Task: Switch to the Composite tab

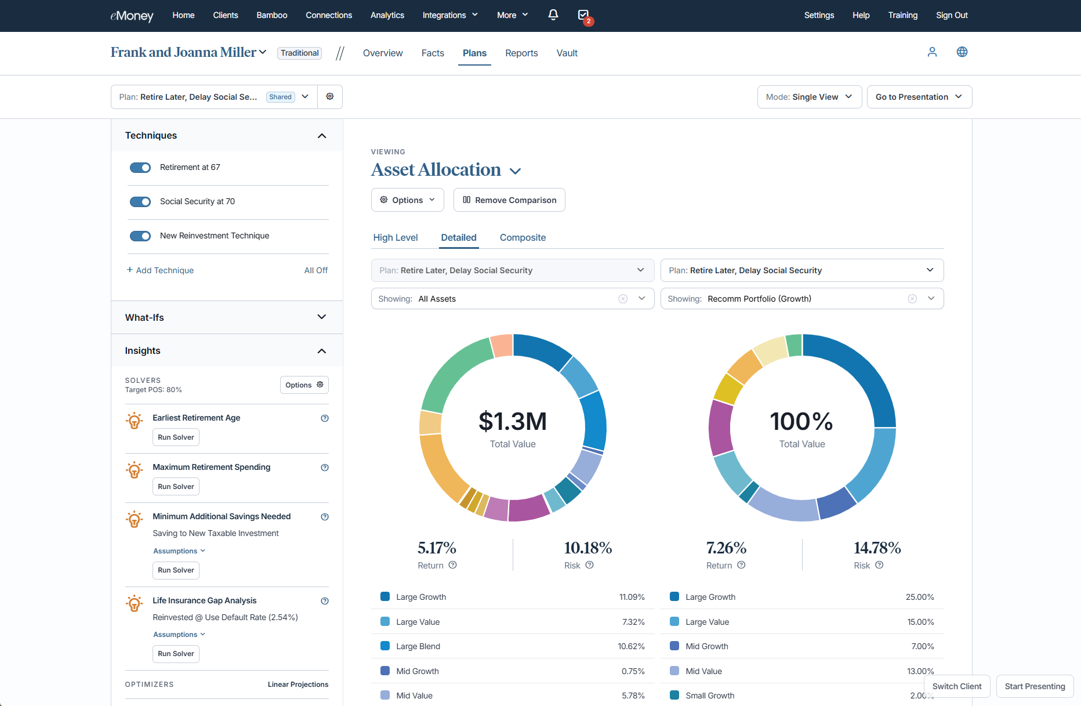Action: point(523,237)
